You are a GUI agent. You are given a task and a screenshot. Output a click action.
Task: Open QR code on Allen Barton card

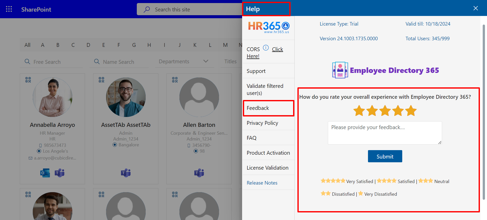tap(175, 80)
